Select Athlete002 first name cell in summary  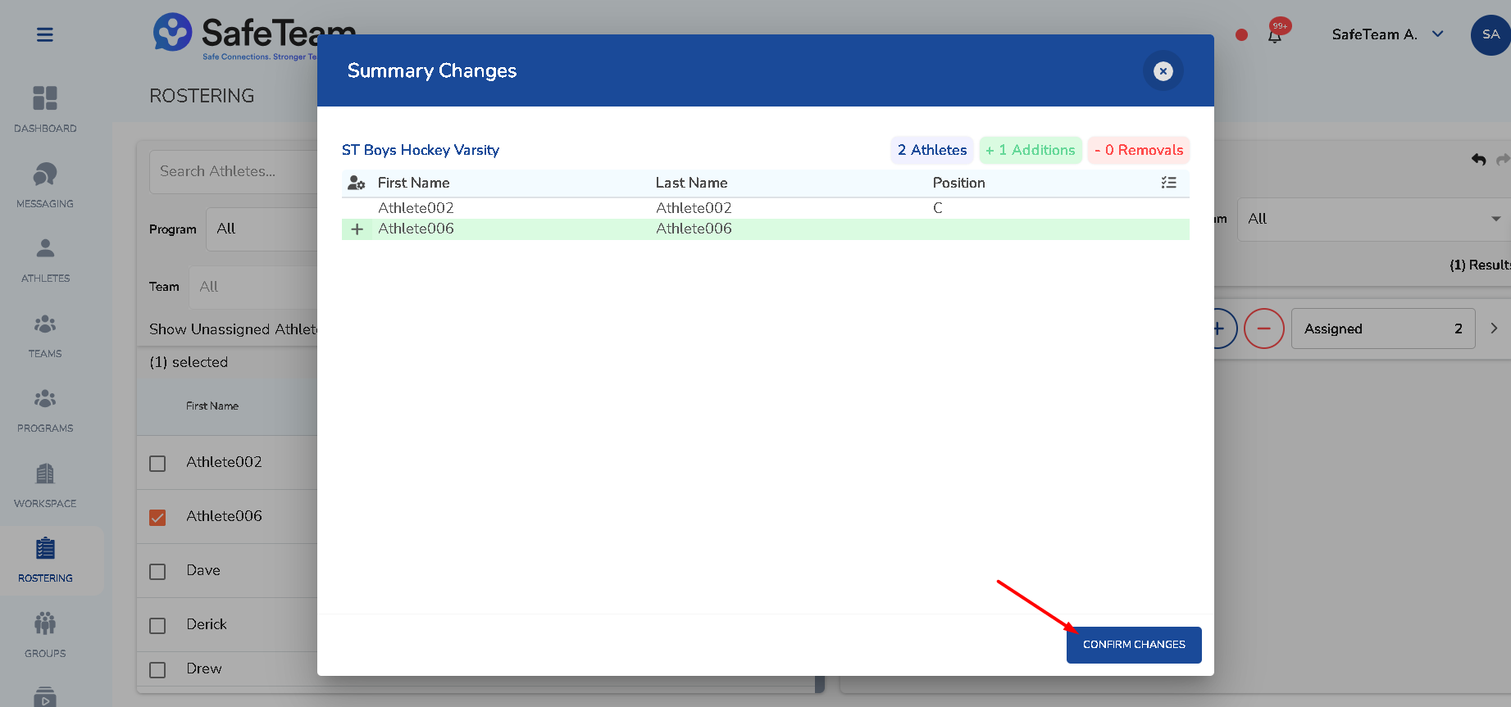pyautogui.click(x=416, y=208)
